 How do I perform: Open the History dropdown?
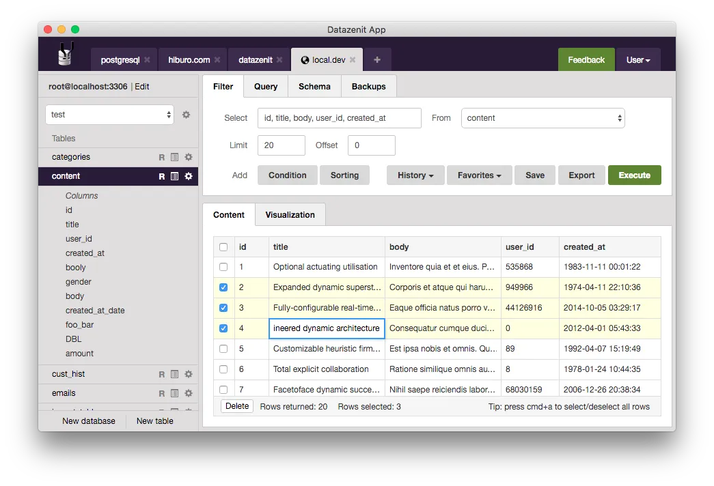[415, 175]
